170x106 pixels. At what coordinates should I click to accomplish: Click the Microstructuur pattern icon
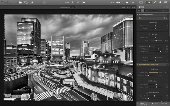point(147,93)
